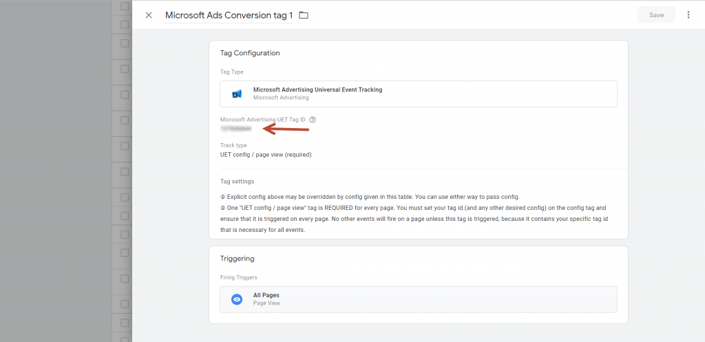This screenshot has width=705, height=342.
Task: Click the 'Page View' text under All Pages
Action: pos(266,303)
